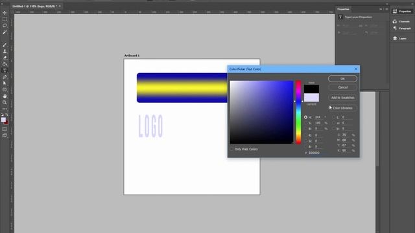Select the Brush tool
This screenshot has width=415, height=233.
(5, 45)
